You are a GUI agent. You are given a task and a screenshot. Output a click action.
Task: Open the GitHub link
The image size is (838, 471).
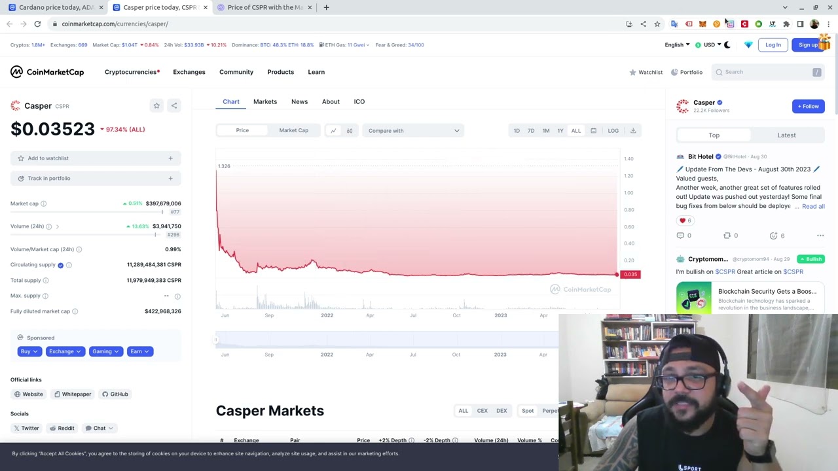[115, 394]
